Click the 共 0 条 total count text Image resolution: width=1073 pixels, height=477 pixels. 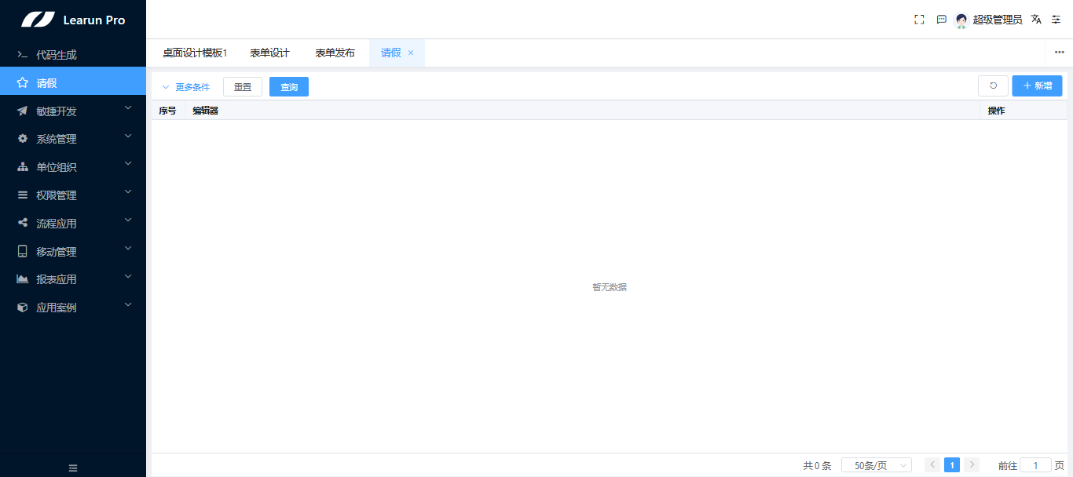tap(817, 465)
